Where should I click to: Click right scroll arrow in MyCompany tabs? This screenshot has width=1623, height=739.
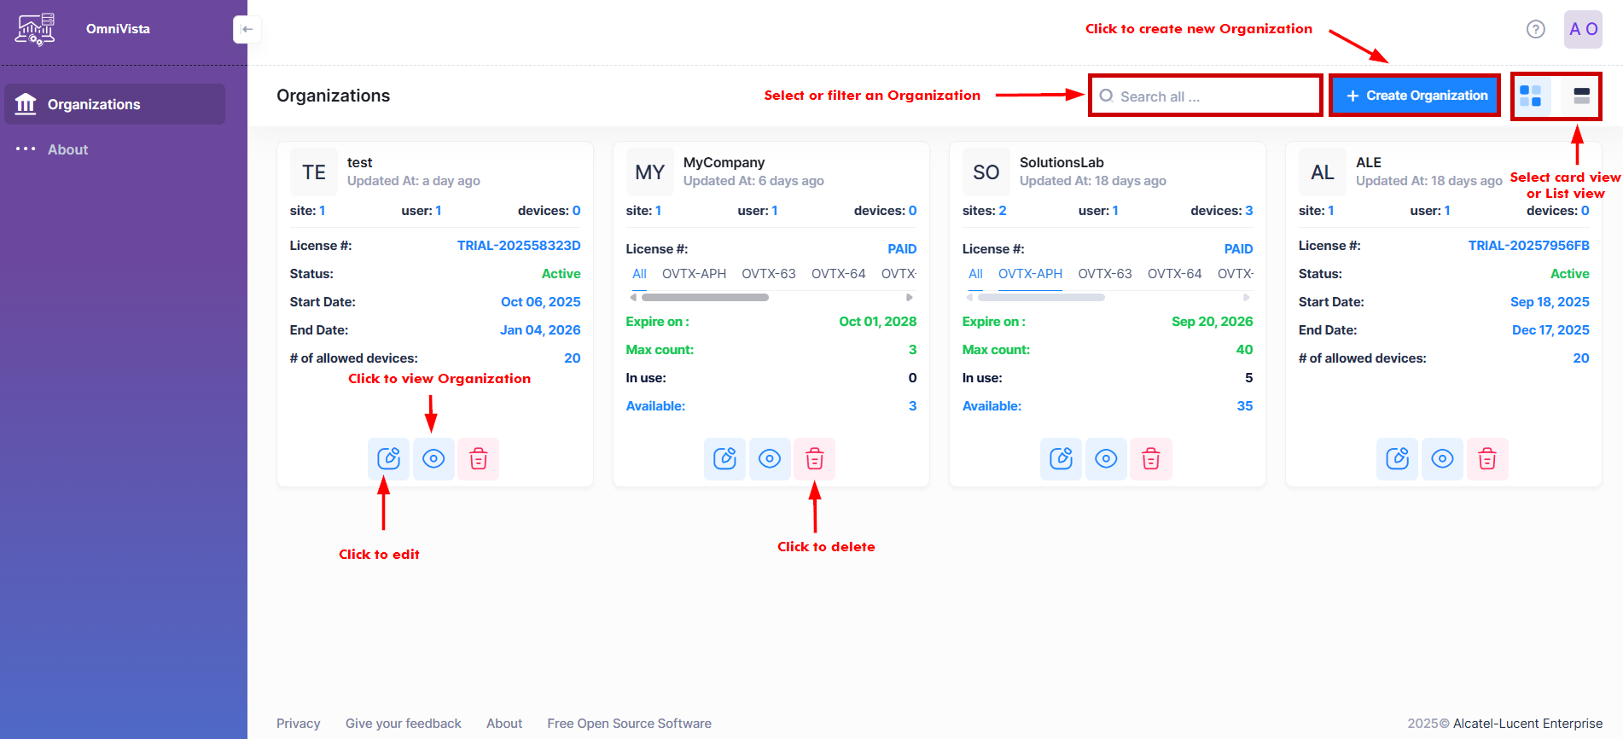(910, 297)
